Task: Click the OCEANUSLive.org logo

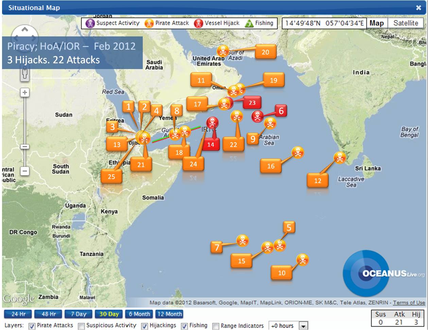Action: point(384,274)
